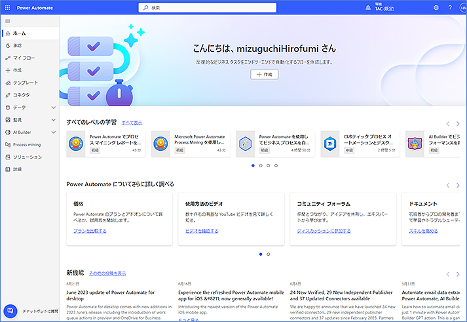Go to previous page of Power Automate info cards
Viewport: 467px width, 322px height.
447,185
